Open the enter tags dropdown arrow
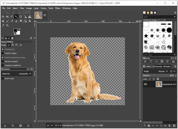Screen dimensions: 178x129 175,55
